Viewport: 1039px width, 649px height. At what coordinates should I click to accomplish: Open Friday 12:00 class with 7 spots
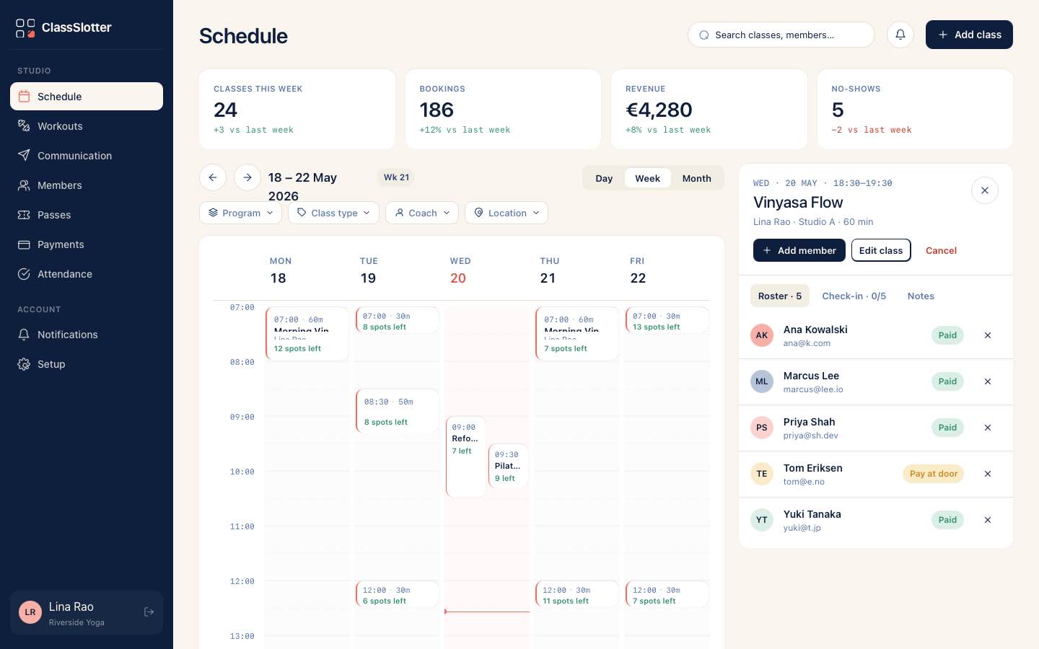[x=667, y=595]
